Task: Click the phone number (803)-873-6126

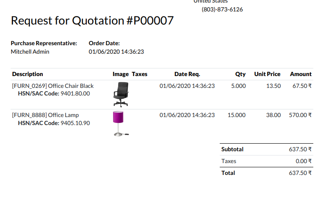Action: click(222, 9)
